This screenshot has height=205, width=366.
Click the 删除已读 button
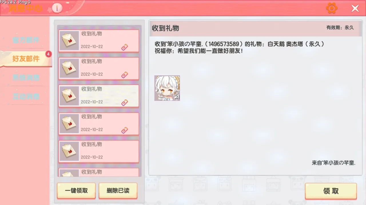[118, 191]
